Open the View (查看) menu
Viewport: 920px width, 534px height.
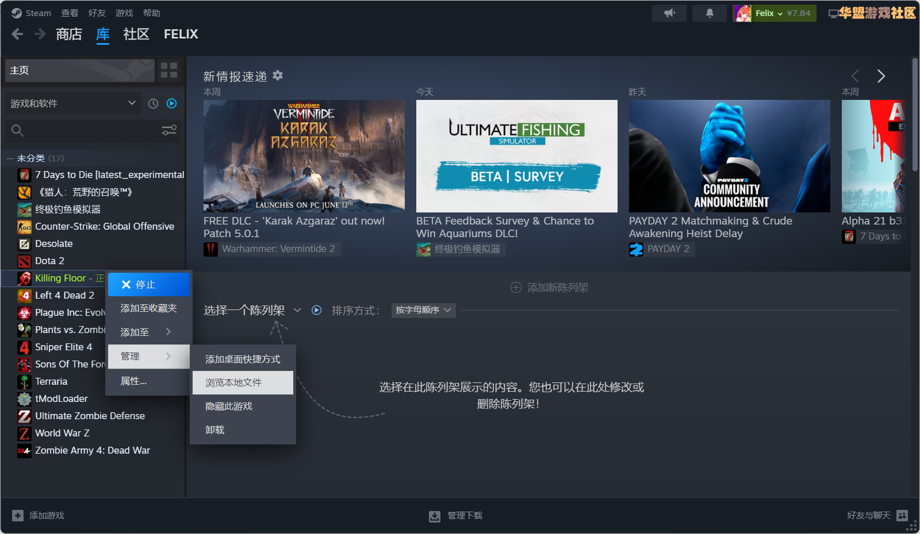tap(70, 13)
